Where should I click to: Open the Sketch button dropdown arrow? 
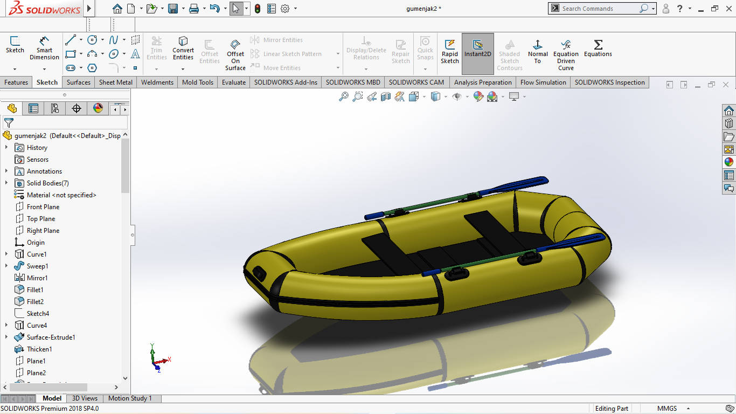click(15, 69)
